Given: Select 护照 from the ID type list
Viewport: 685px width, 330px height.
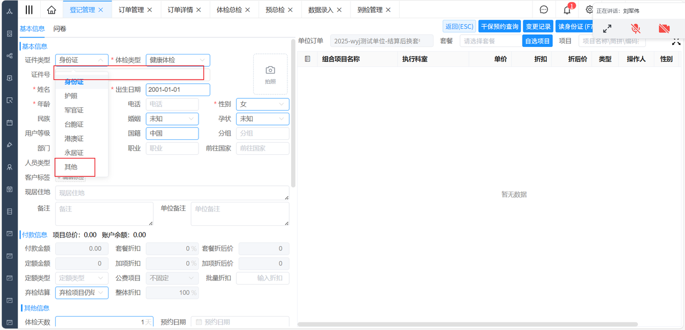Looking at the screenshot, I should (71, 96).
